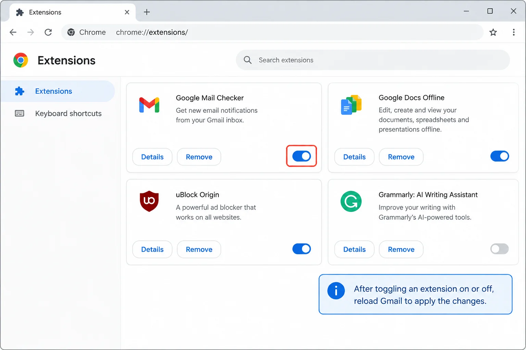Screen dimensions: 526x350
Task: Remove the Google Mail Checker extension
Action: pos(199,157)
